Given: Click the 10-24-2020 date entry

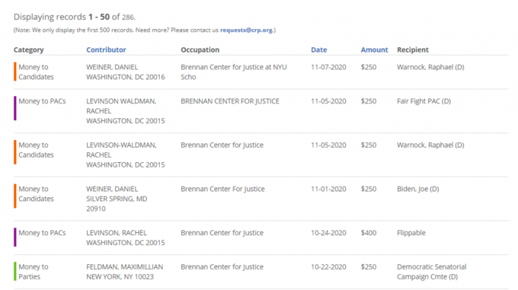Looking at the screenshot, I should (328, 233).
